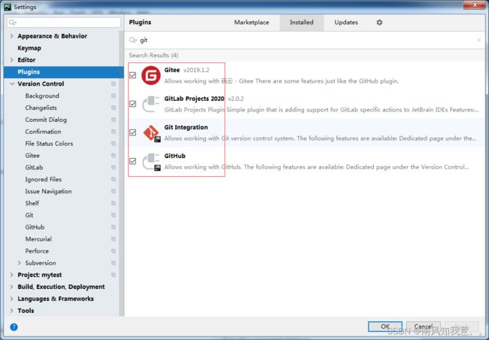
Task: Click the project-level icon beside Ignored Files
Action: click(x=114, y=179)
